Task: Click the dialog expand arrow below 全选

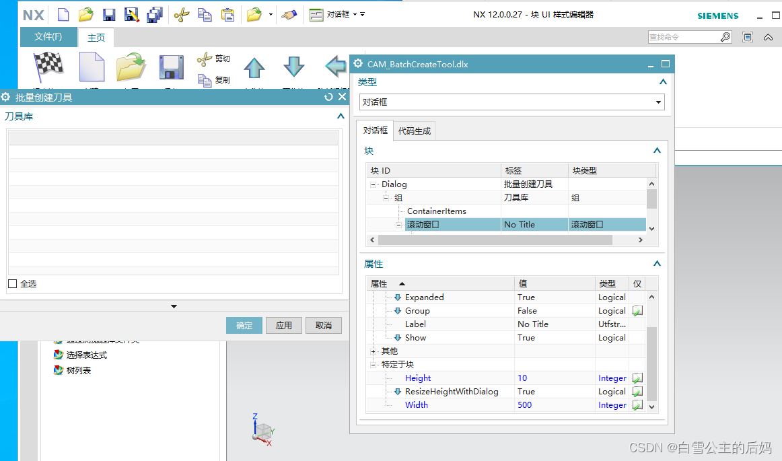Action: (x=174, y=306)
